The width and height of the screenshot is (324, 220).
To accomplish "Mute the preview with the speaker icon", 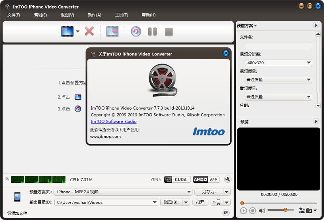I will (x=262, y=211).
